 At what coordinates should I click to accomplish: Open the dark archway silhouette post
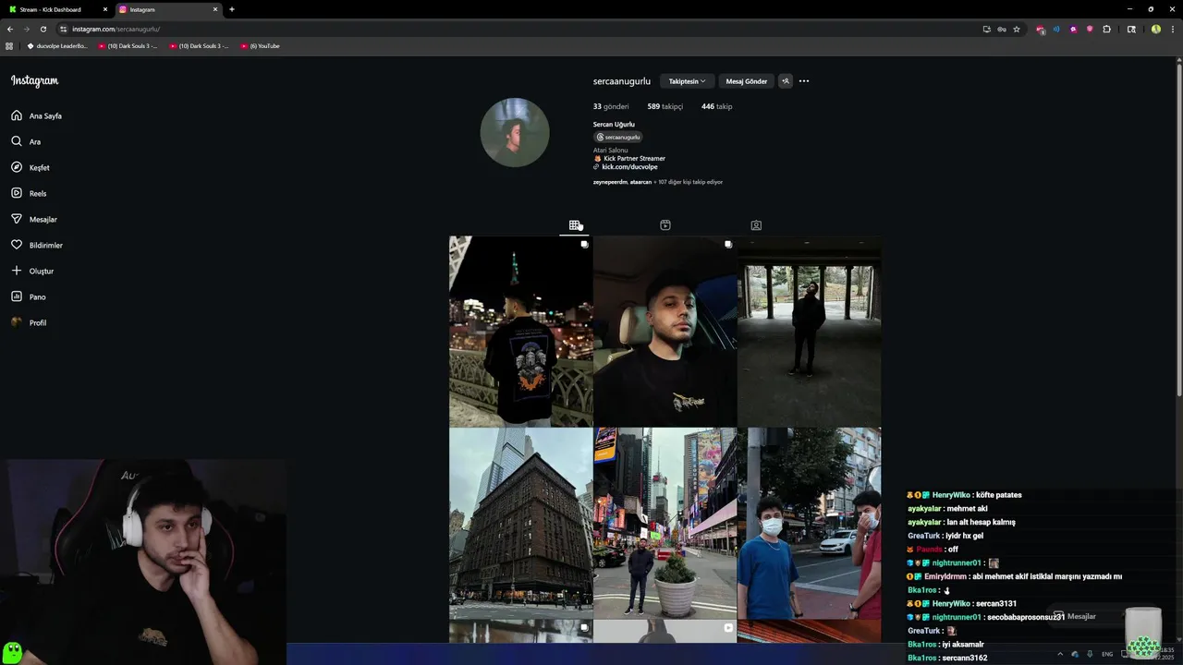coord(809,332)
